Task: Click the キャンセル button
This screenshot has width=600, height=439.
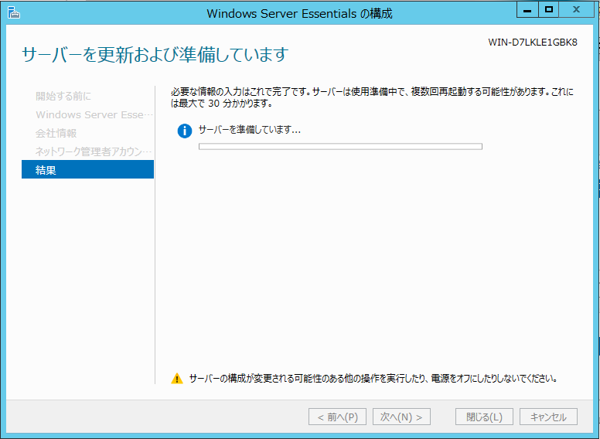Action: point(548,417)
